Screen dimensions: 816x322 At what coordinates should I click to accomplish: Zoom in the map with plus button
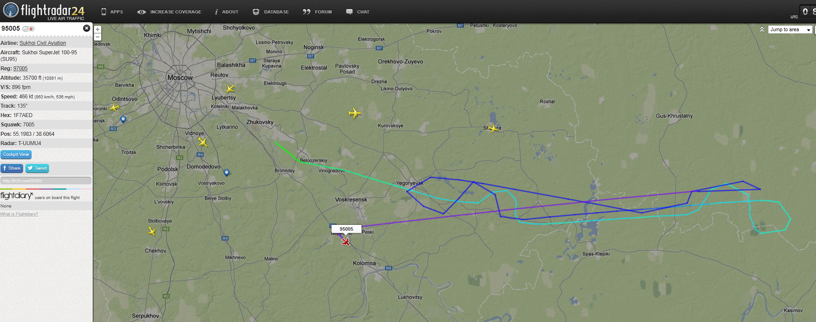click(98, 29)
